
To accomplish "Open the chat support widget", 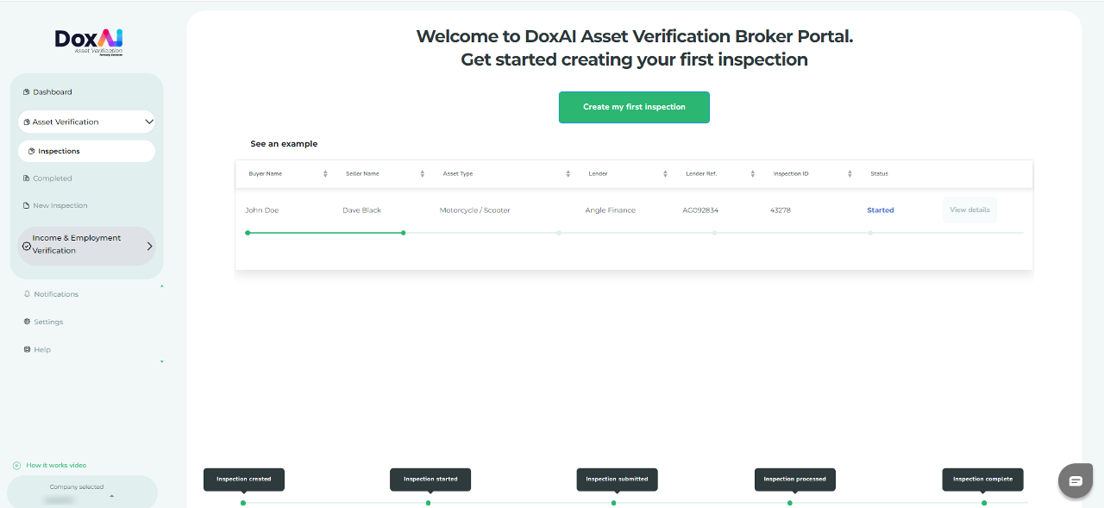I will 1076,480.
